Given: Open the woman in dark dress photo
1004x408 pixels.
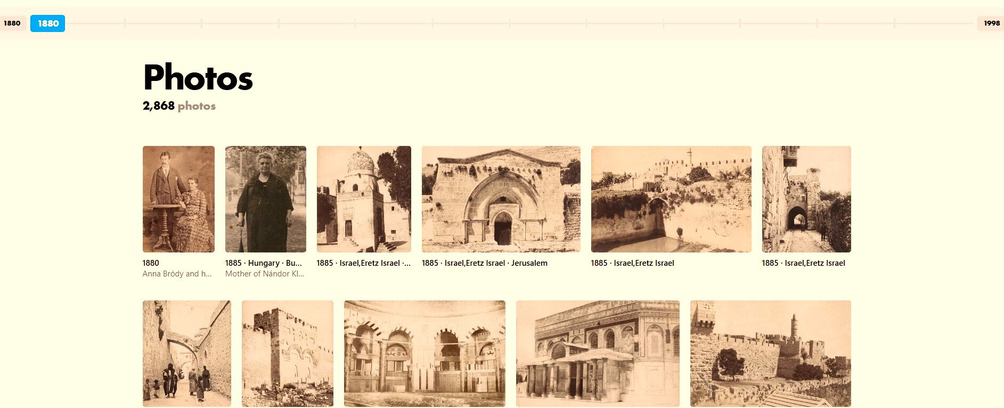Looking at the screenshot, I should (265, 199).
